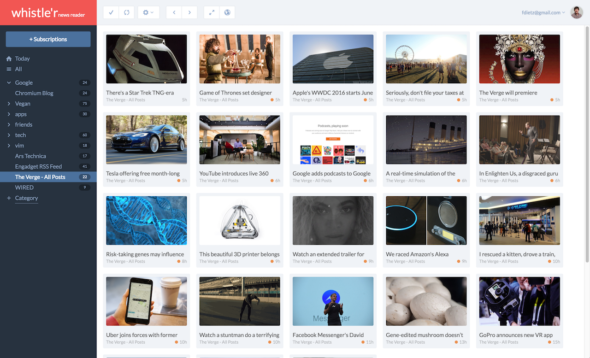Toggle unread dot on Tesla card
Image resolution: width=590 pixels, height=358 pixels.
[x=179, y=181]
